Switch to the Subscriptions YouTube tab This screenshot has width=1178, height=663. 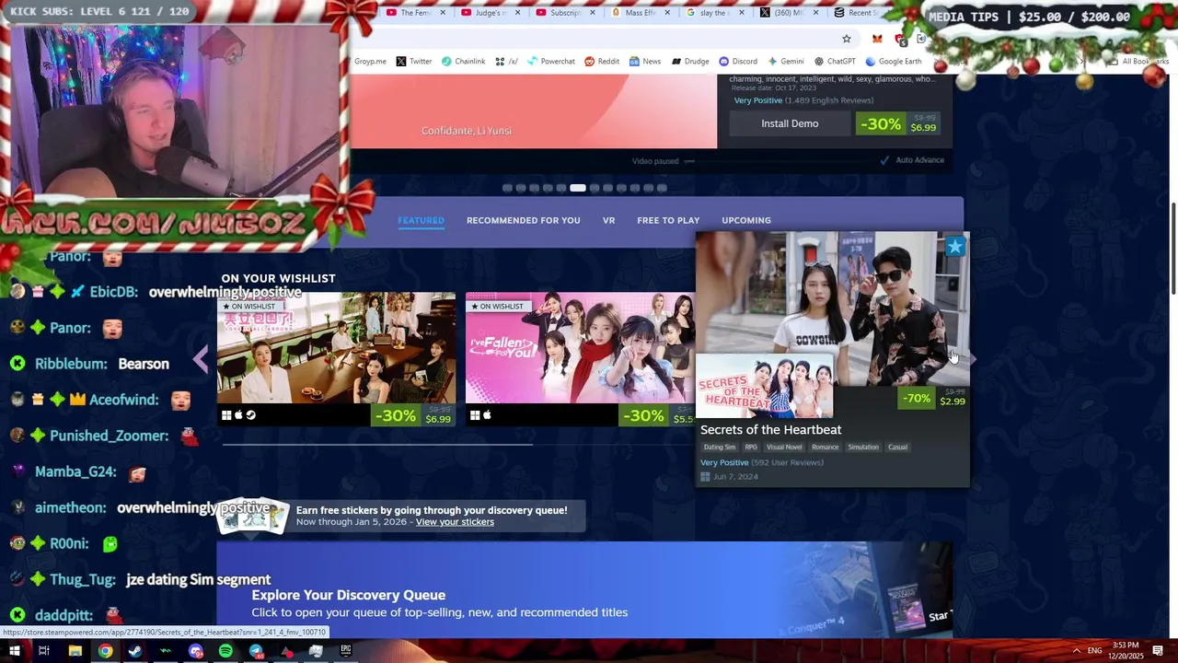pyautogui.click(x=565, y=13)
